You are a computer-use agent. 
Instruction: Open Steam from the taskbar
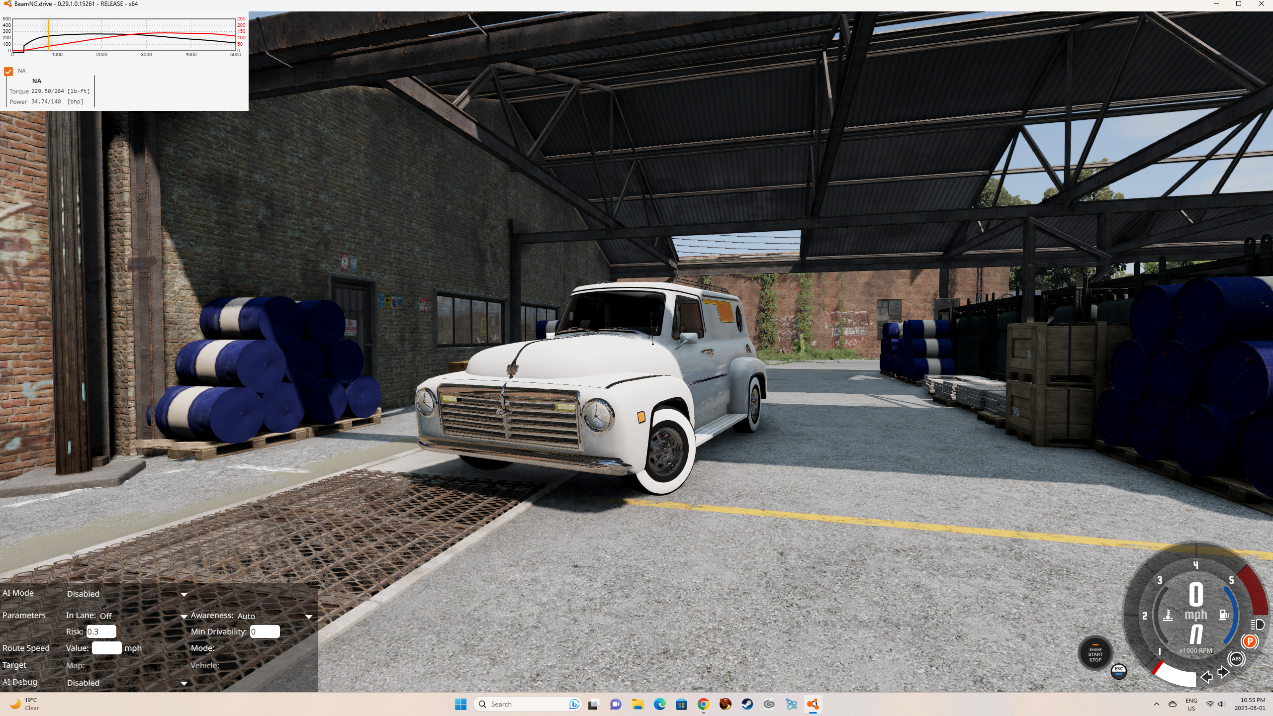[747, 704]
